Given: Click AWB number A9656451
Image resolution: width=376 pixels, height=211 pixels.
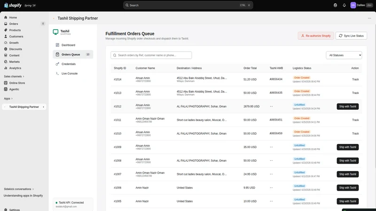Looking at the screenshot, I should [276, 120].
